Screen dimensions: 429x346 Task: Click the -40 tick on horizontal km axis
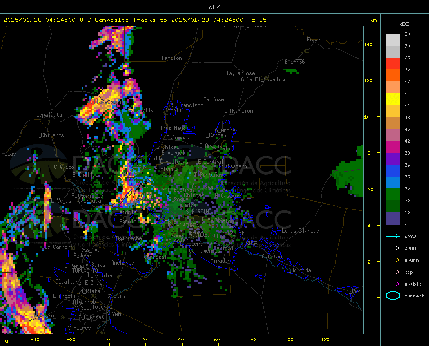pos(35,340)
